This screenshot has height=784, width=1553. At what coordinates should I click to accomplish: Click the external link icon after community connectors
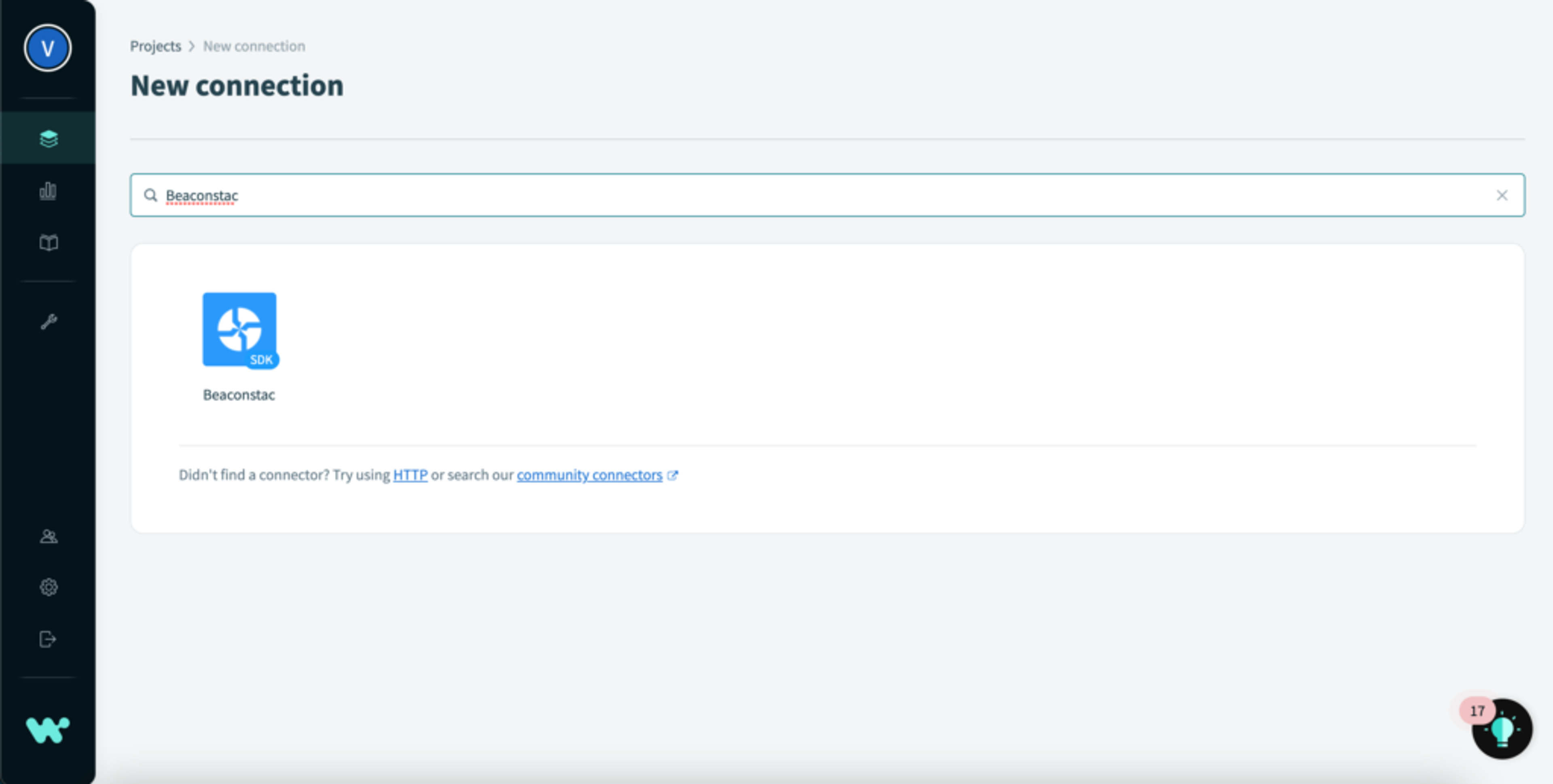pyautogui.click(x=673, y=475)
